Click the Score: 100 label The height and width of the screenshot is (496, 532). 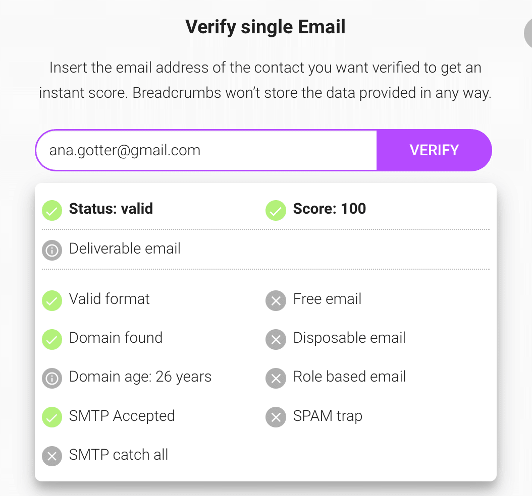click(330, 209)
